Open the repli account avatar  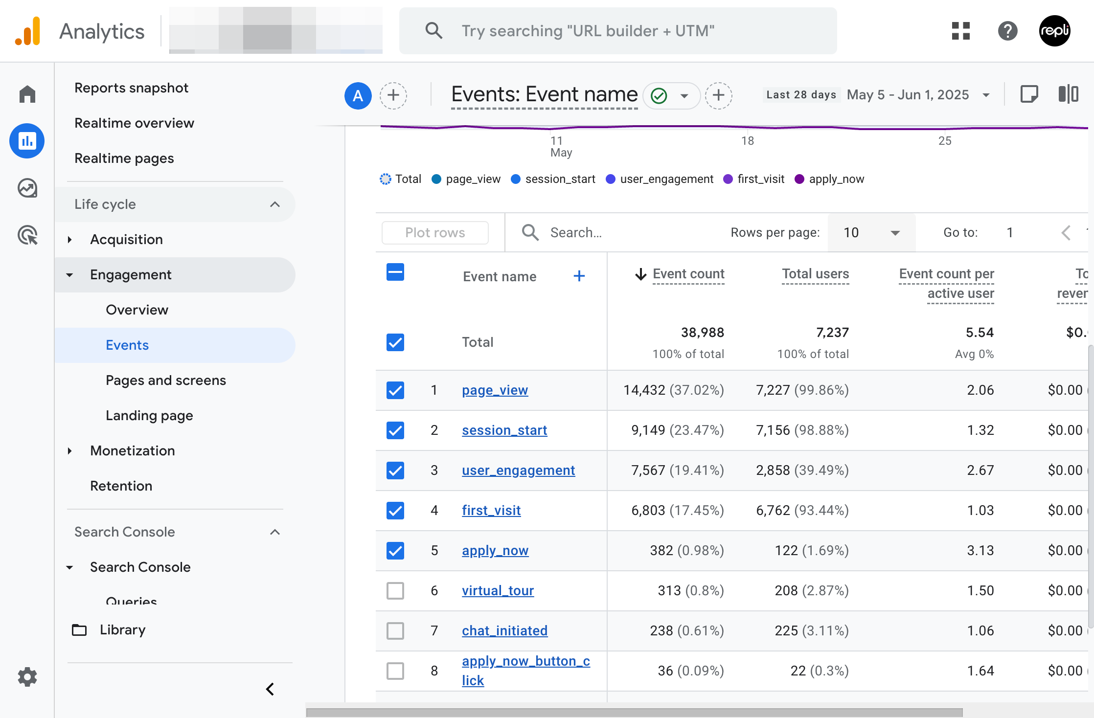pos(1055,31)
